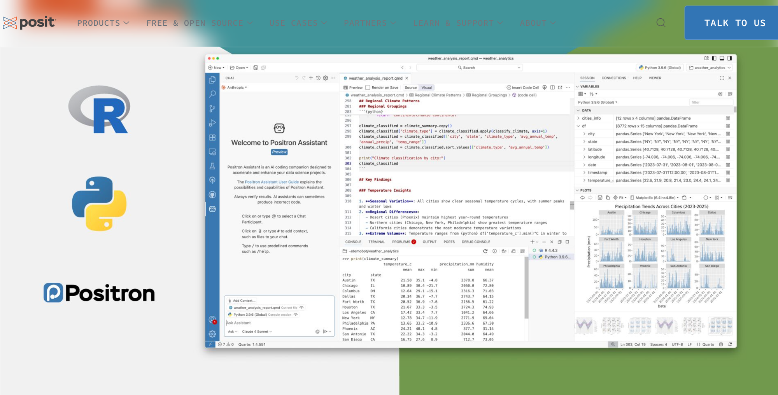Switch to the Connections tab
Image resolution: width=778 pixels, height=395 pixels.
click(613, 78)
